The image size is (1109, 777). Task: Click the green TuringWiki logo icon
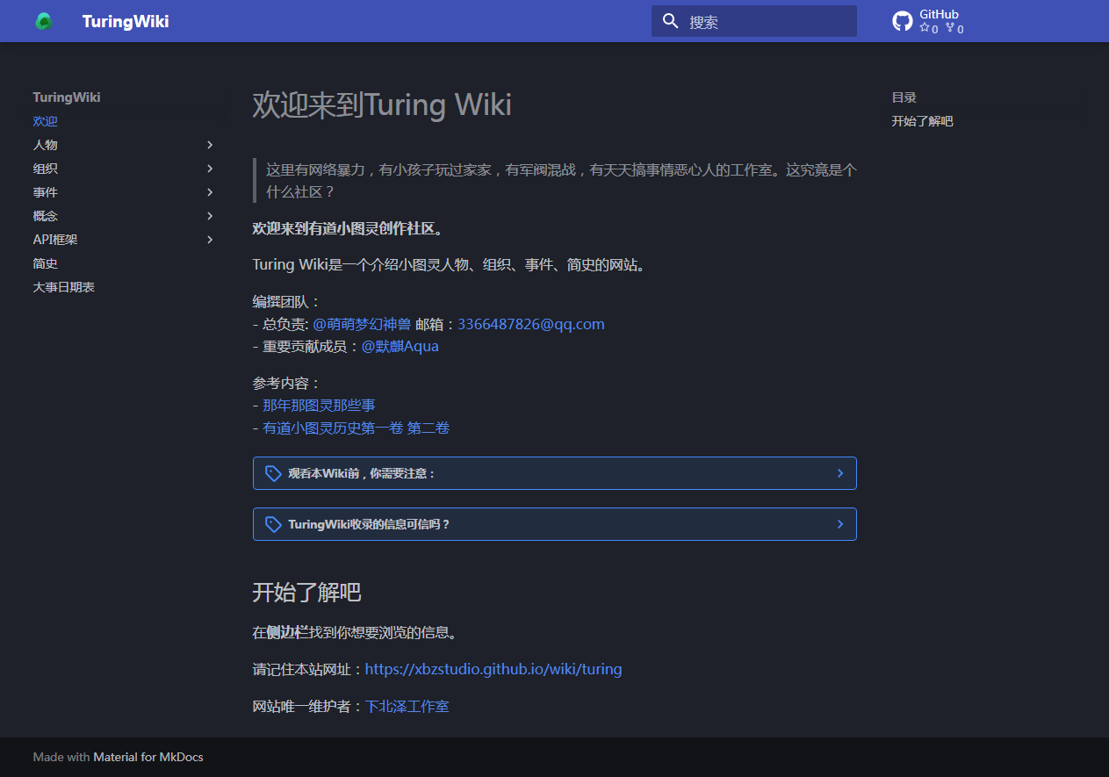click(44, 21)
